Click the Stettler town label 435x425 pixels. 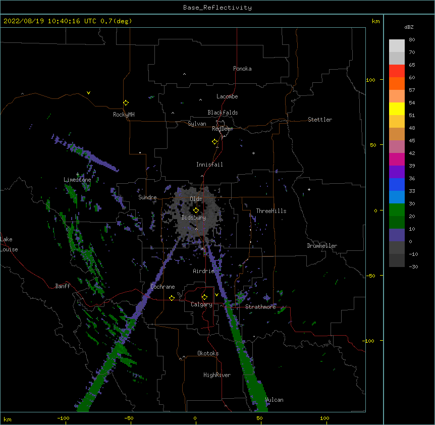[320, 120]
